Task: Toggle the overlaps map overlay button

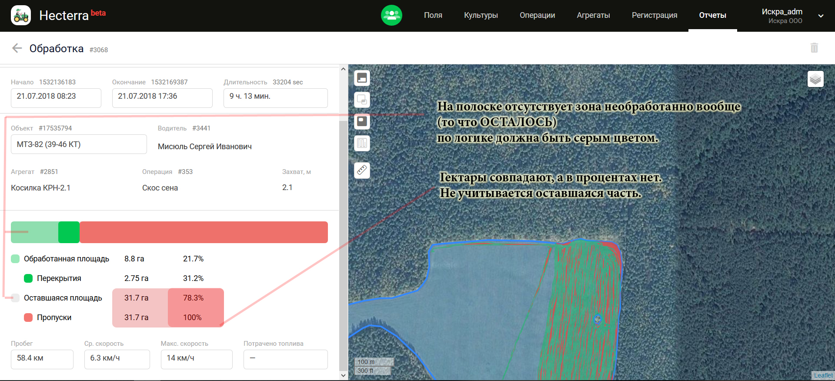Action: pyautogui.click(x=362, y=100)
